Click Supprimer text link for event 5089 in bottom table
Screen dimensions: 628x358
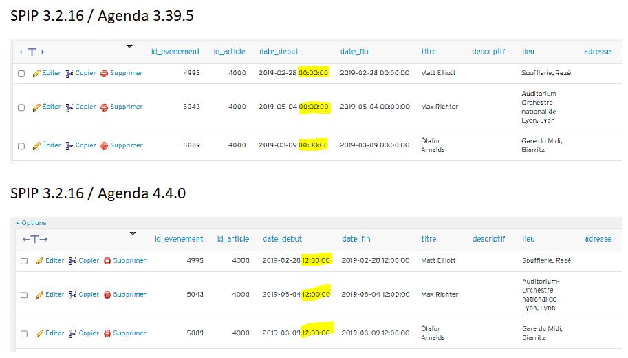[129, 333]
